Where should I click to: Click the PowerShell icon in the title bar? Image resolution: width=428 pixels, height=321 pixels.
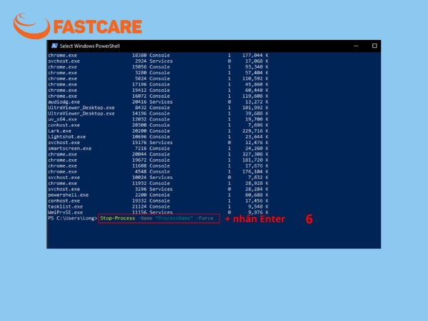(x=54, y=46)
